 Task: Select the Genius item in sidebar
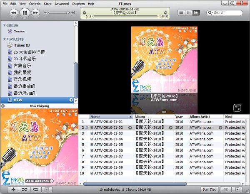pyautogui.click(x=19, y=31)
